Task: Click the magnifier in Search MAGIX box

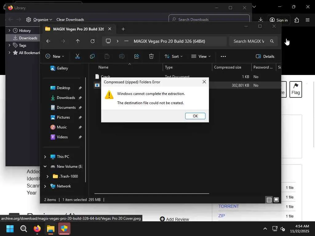Action: pos(272,41)
